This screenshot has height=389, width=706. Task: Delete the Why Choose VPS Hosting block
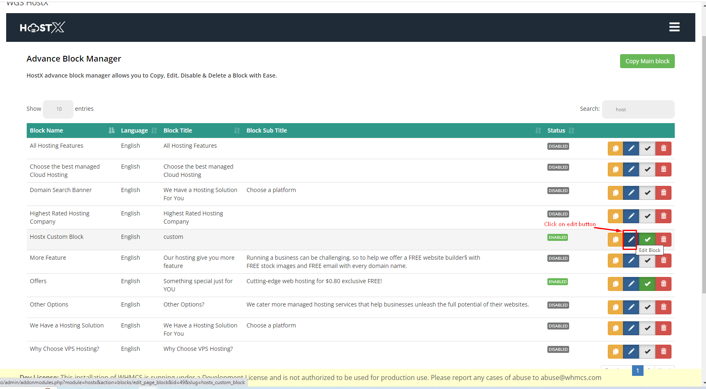point(663,352)
